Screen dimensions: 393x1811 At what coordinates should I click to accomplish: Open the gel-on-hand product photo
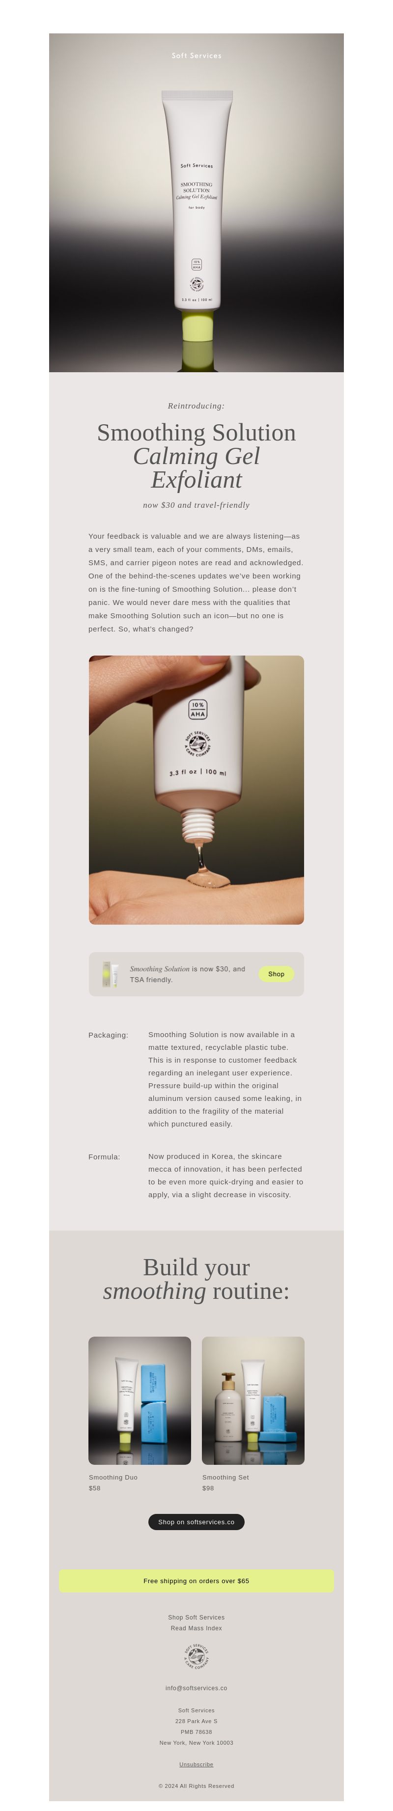196,790
